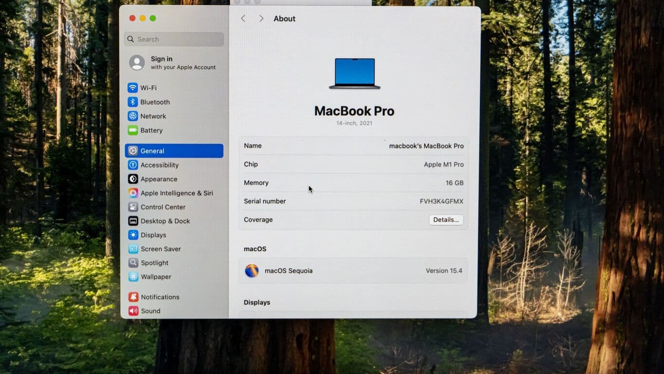The height and width of the screenshot is (374, 664).
Task: Click the 'Name' row label
Action: (252, 146)
